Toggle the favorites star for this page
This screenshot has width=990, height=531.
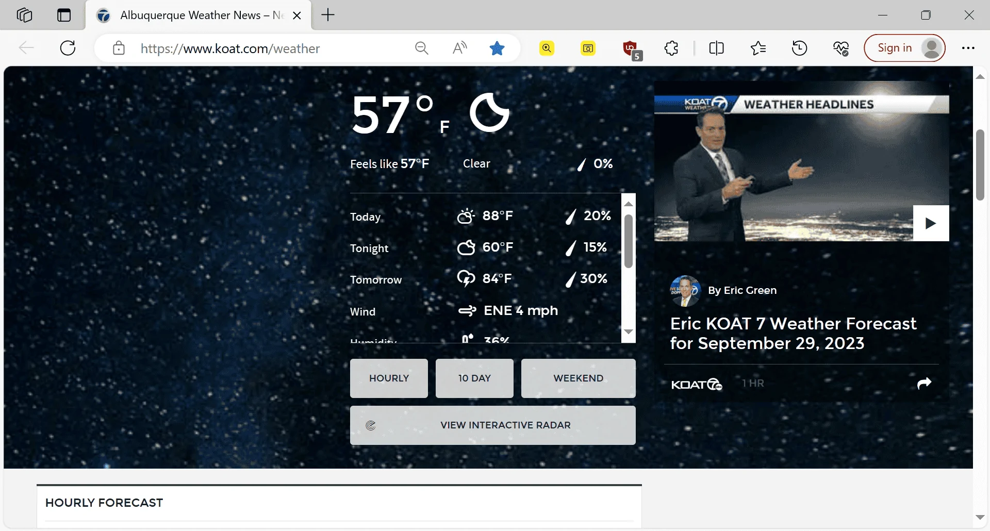click(497, 48)
